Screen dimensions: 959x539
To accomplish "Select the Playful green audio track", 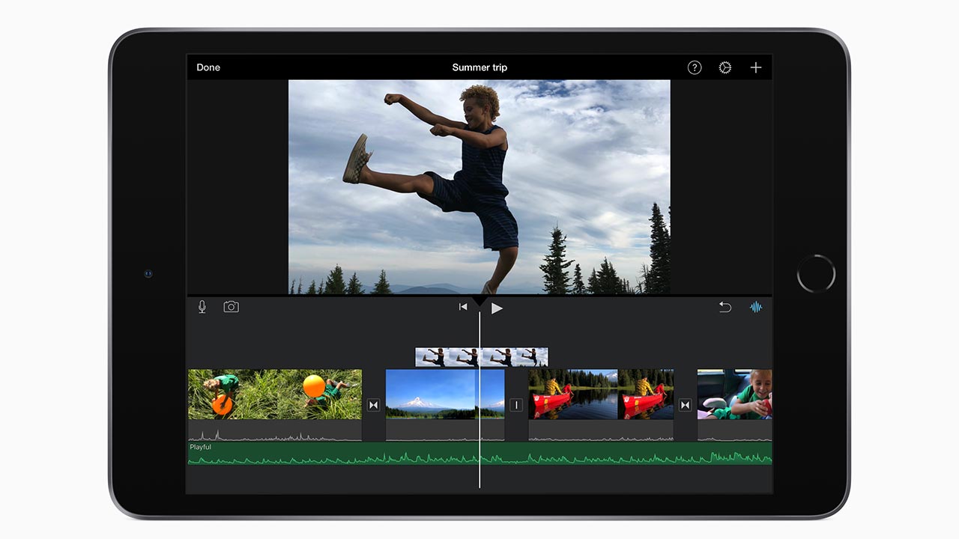I will 479,453.
